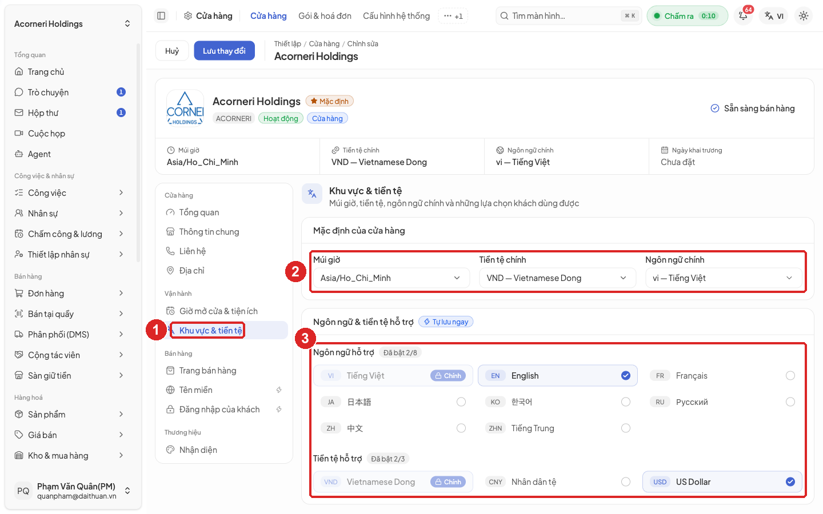Open the Múi giờ timezone dropdown

pyautogui.click(x=391, y=278)
